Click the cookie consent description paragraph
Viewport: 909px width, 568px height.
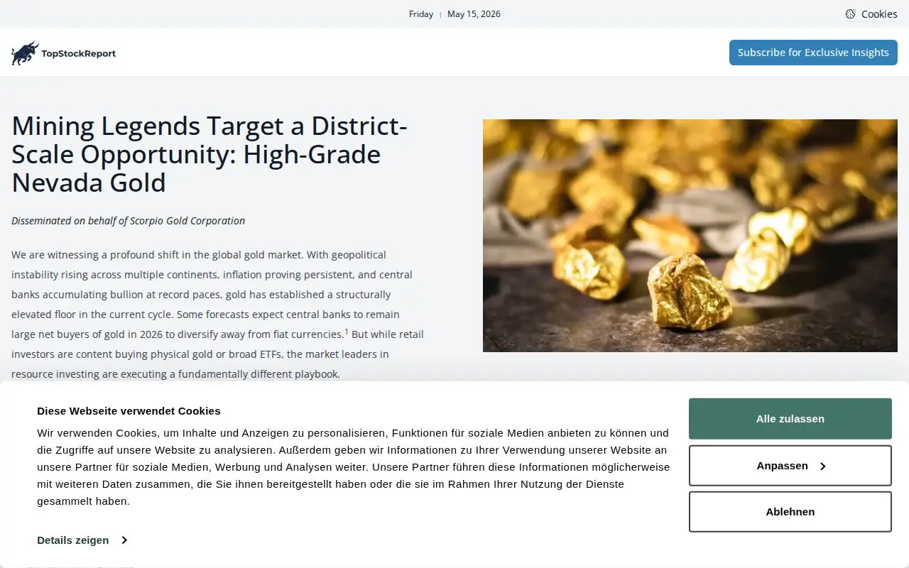(353, 467)
